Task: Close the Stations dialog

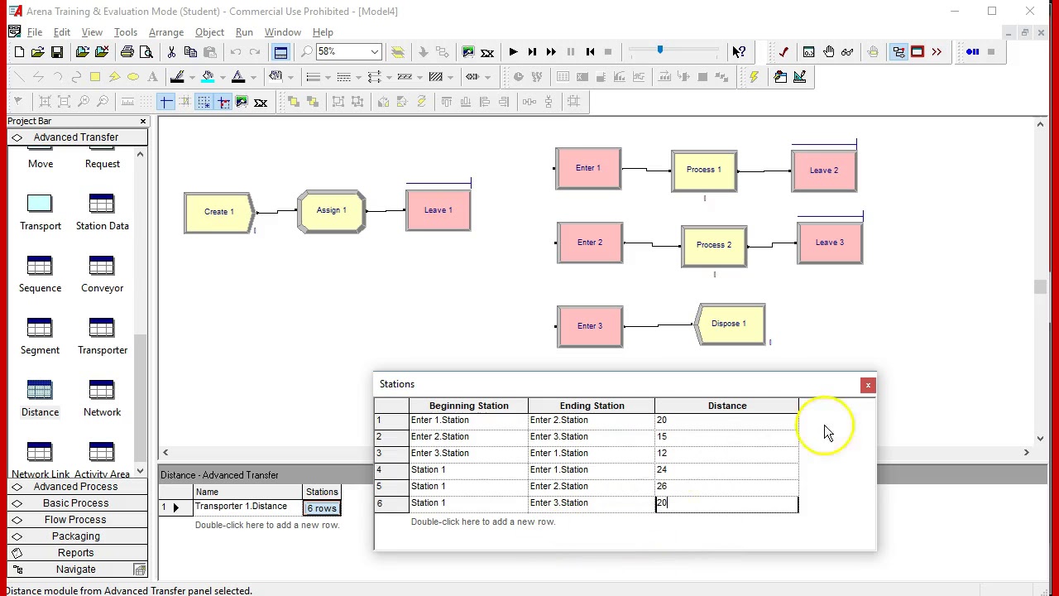Action: (868, 385)
